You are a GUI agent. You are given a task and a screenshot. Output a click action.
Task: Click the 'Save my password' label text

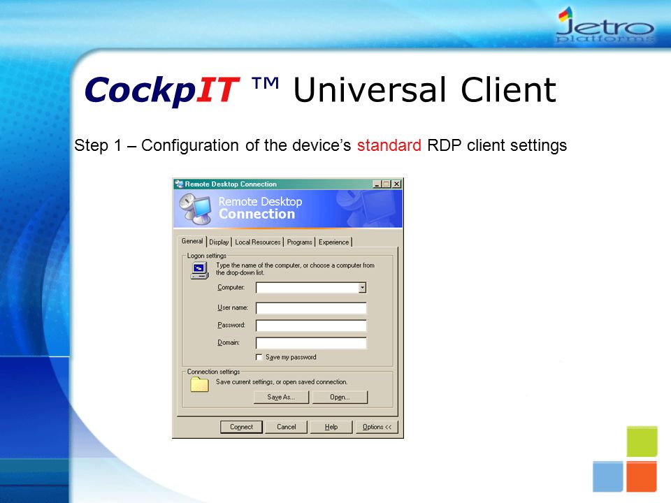point(291,357)
